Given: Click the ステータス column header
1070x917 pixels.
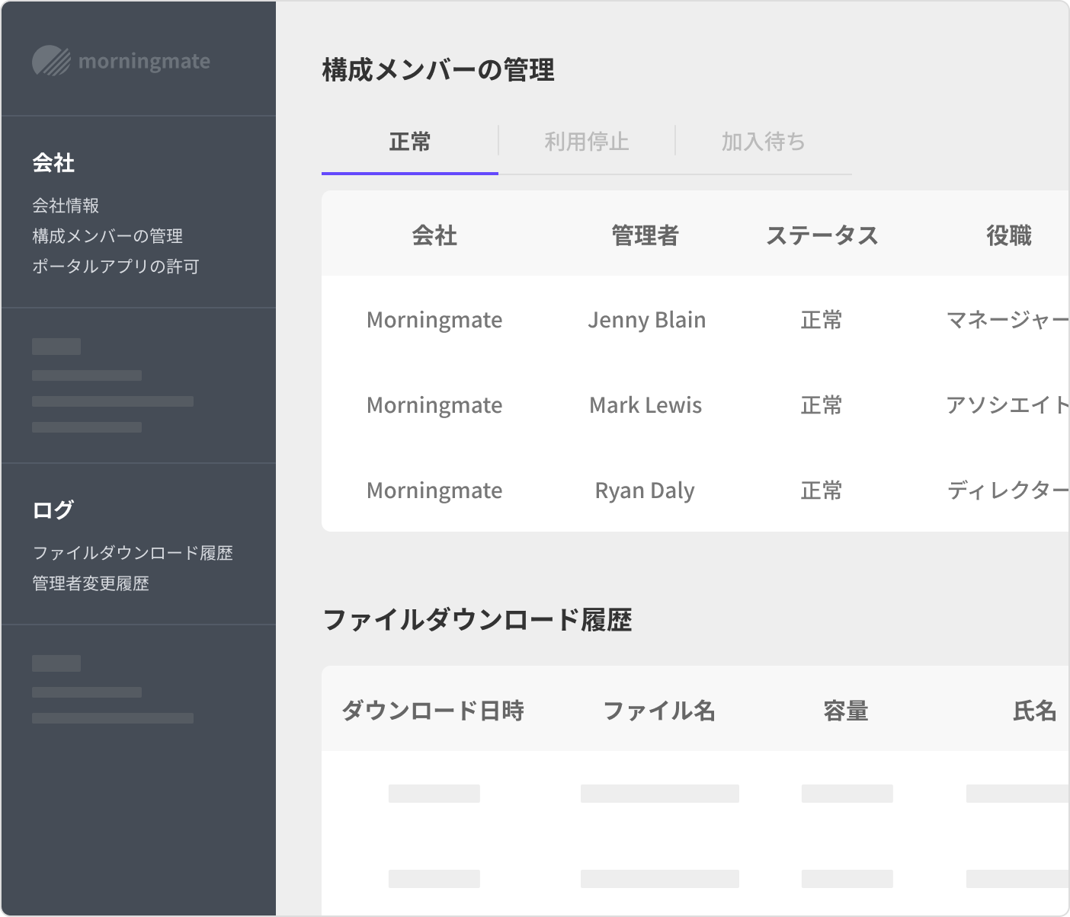Looking at the screenshot, I should [x=822, y=236].
